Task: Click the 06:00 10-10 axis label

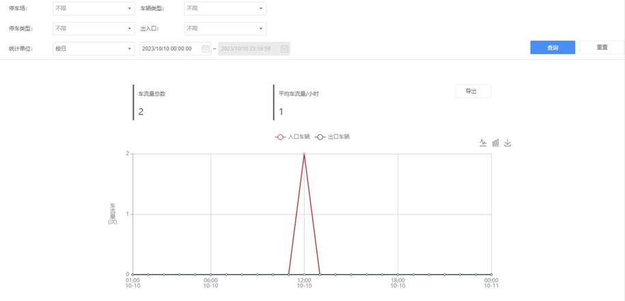Action: tap(210, 283)
